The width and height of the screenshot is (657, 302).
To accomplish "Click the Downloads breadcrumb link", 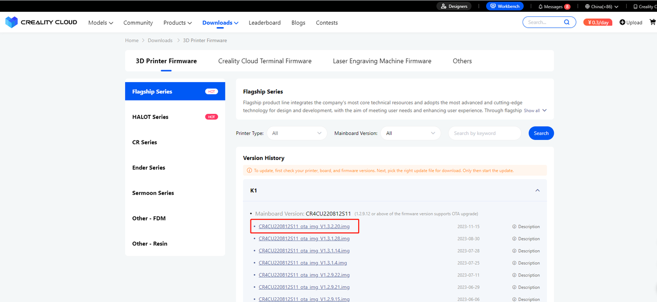I will (x=160, y=41).
